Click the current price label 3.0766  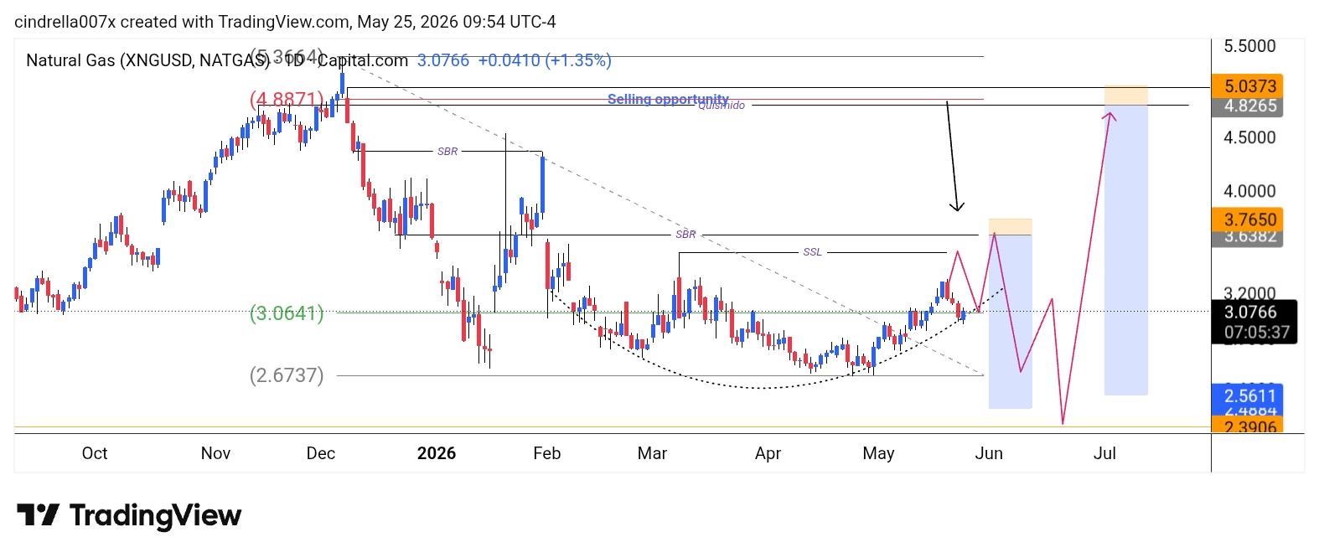click(x=1250, y=313)
